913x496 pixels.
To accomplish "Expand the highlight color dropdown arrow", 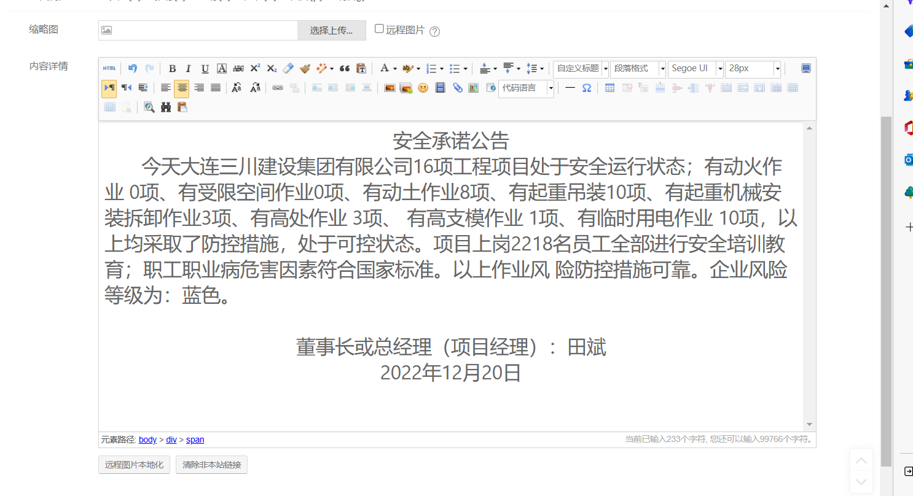I will point(418,69).
